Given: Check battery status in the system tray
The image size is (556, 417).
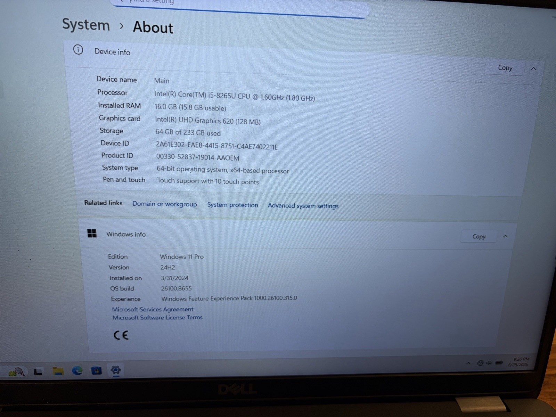Looking at the screenshot, I should (x=499, y=362).
